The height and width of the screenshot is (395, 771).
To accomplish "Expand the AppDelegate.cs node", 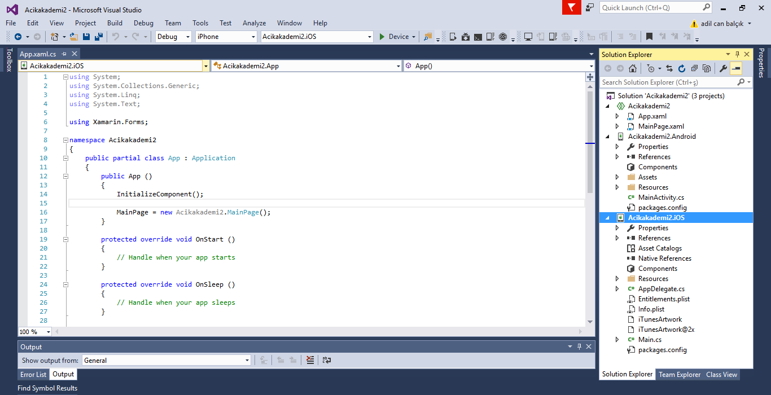I will click(x=617, y=289).
